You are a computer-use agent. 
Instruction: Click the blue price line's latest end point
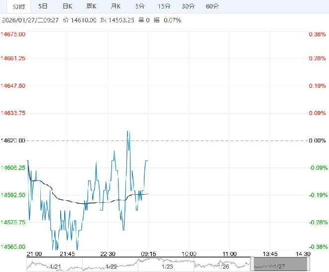click(x=147, y=161)
